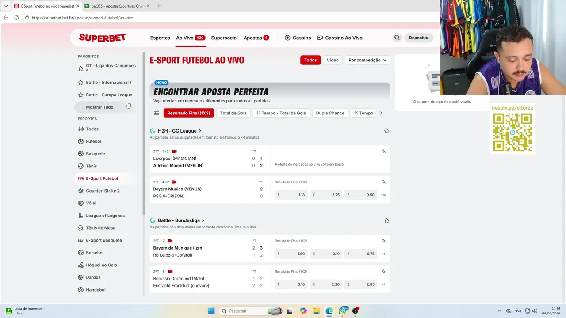This screenshot has height=318, width=566.
Task: Select the Tênis de Mesa icon
Action: pyautogui.click(x=80, y=228)
